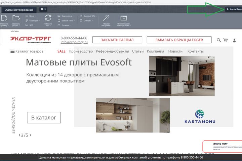Switch to the Администрирование tab
The image size is (242, 161).
pyautogui.click(x=19, y=10)
